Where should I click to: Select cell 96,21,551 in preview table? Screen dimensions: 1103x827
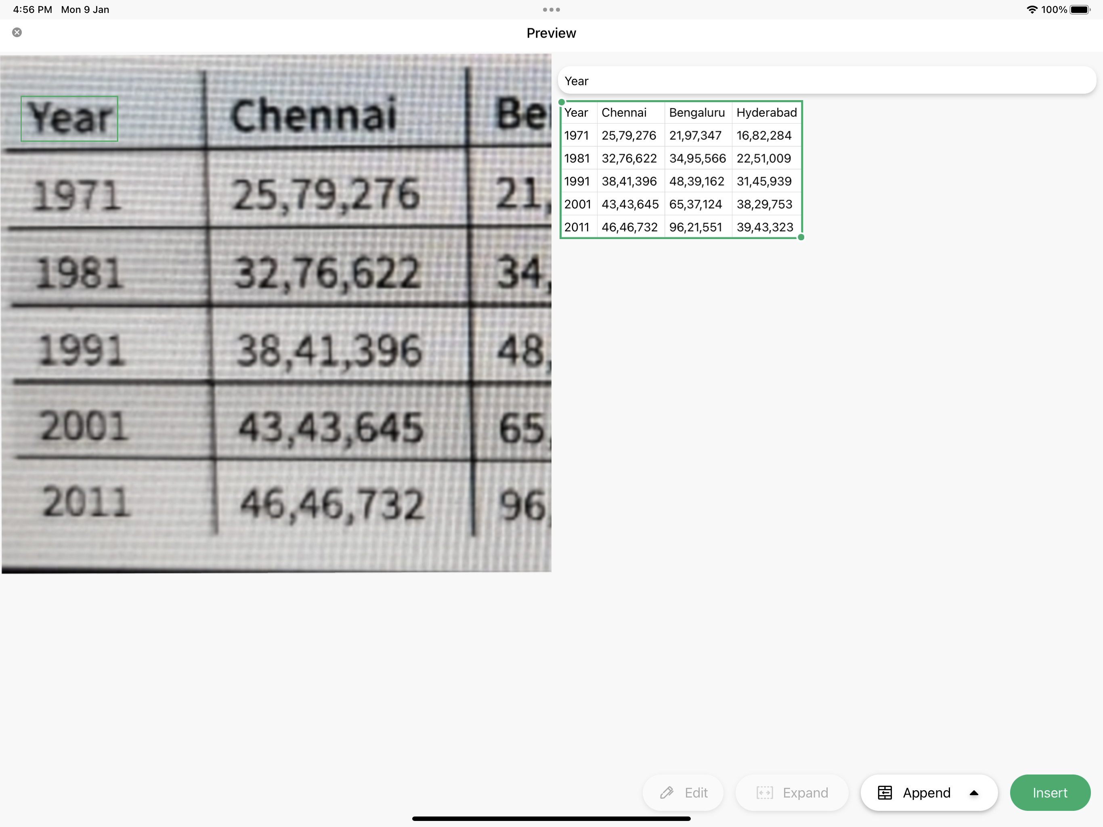tap(698, 227)
